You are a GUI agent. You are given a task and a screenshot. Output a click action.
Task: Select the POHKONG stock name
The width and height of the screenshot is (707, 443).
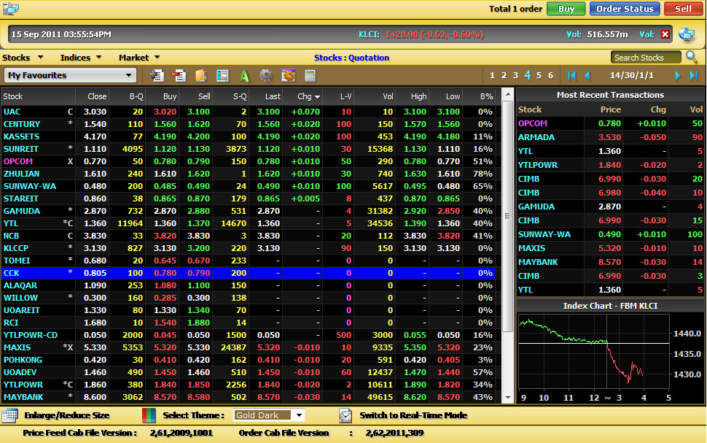[x=23, y=360]
